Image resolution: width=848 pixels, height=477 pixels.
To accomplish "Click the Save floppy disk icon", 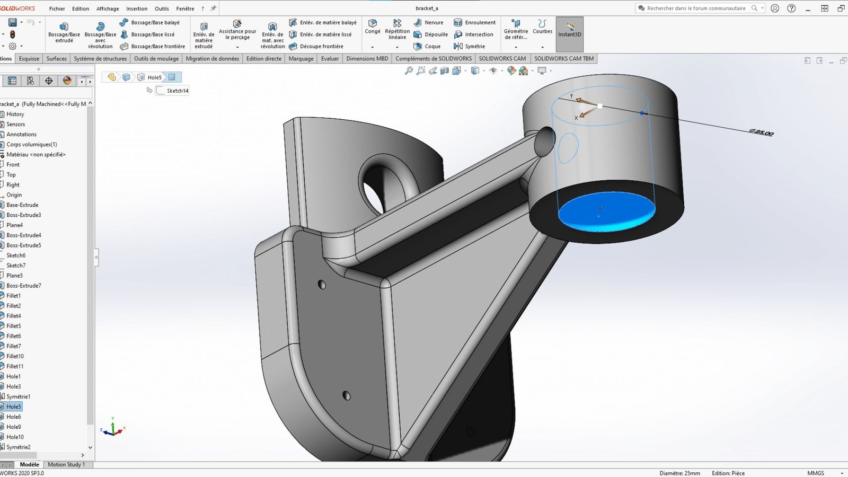I will point(12,22).
